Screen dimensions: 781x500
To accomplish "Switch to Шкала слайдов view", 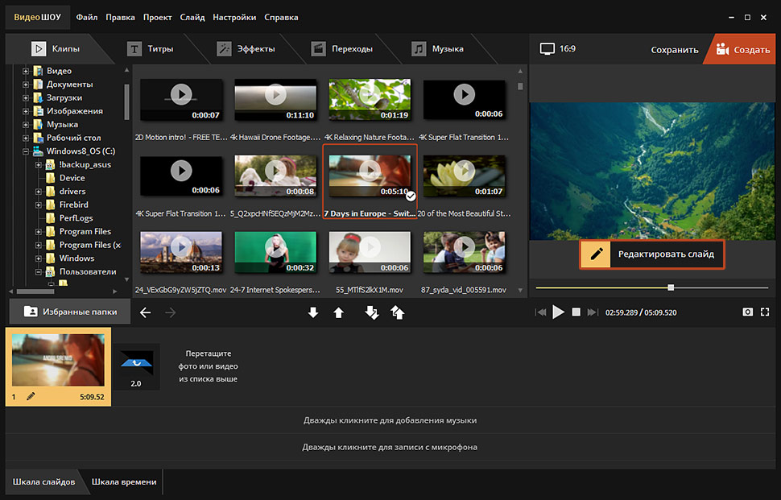I will [43, 481].
